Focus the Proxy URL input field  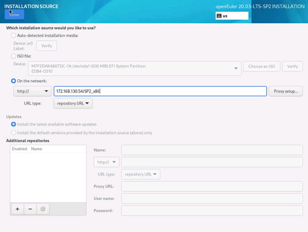(x=211, y=187)
